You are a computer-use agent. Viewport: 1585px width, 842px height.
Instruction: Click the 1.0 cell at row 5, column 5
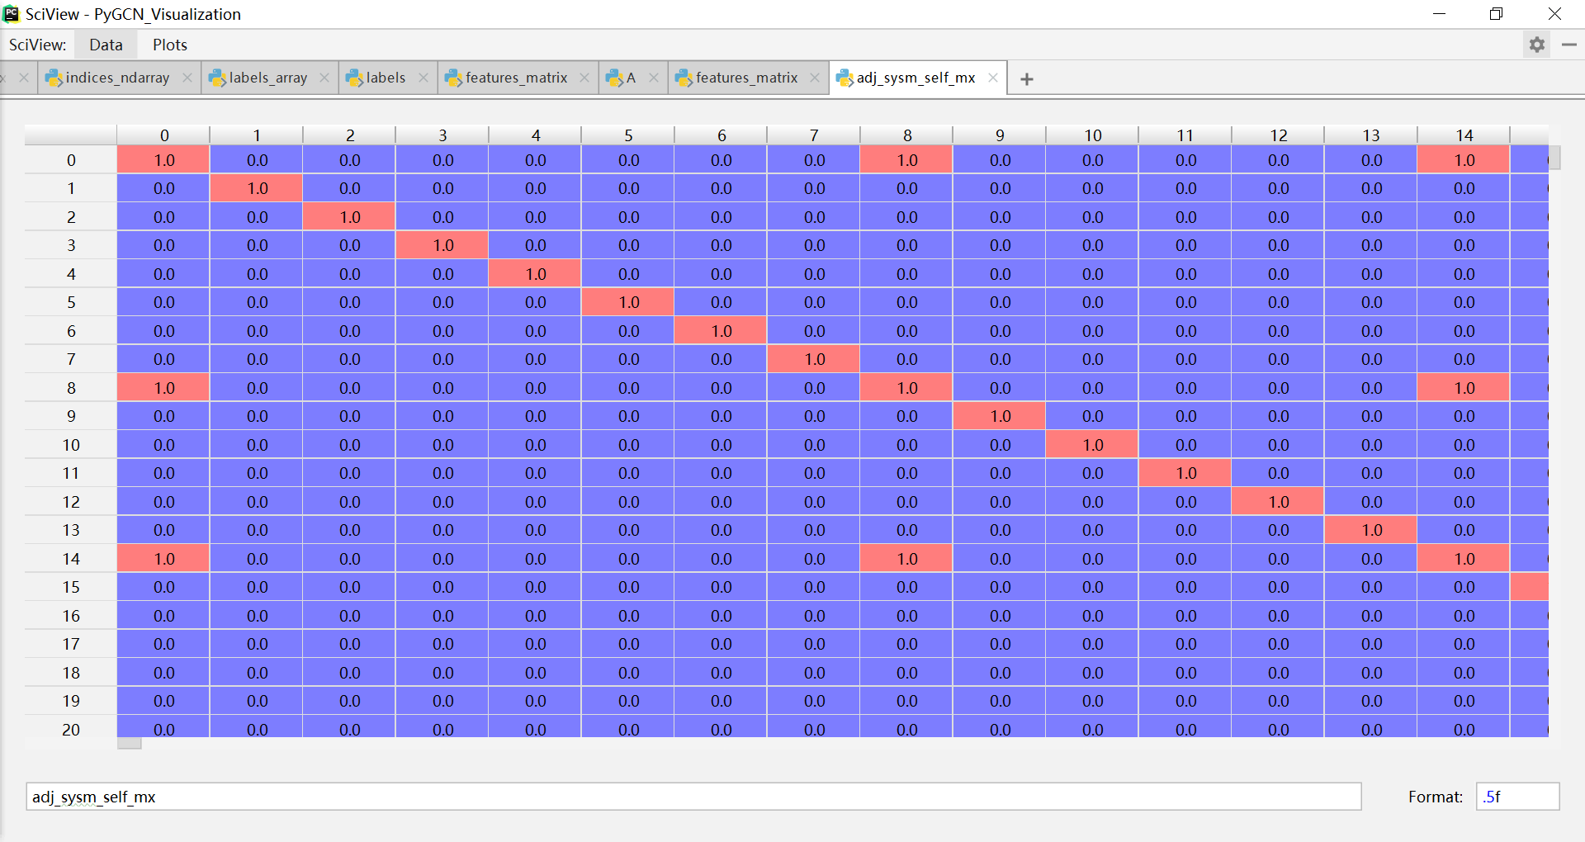pos(628,302)
